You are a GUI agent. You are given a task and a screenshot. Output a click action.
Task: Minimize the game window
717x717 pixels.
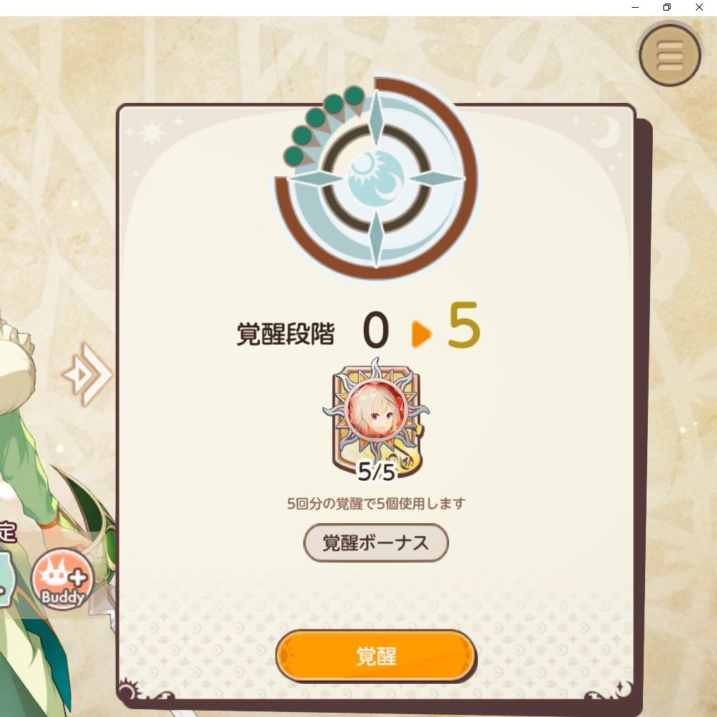(635, 7)
